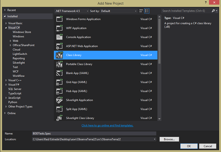Screen dimensions: 221x152
Task: Click the go online and find templates link
Action: click(x=107, y=126)
